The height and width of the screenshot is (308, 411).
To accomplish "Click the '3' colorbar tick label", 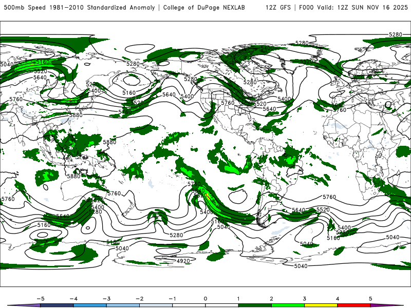I will (304, 299).
